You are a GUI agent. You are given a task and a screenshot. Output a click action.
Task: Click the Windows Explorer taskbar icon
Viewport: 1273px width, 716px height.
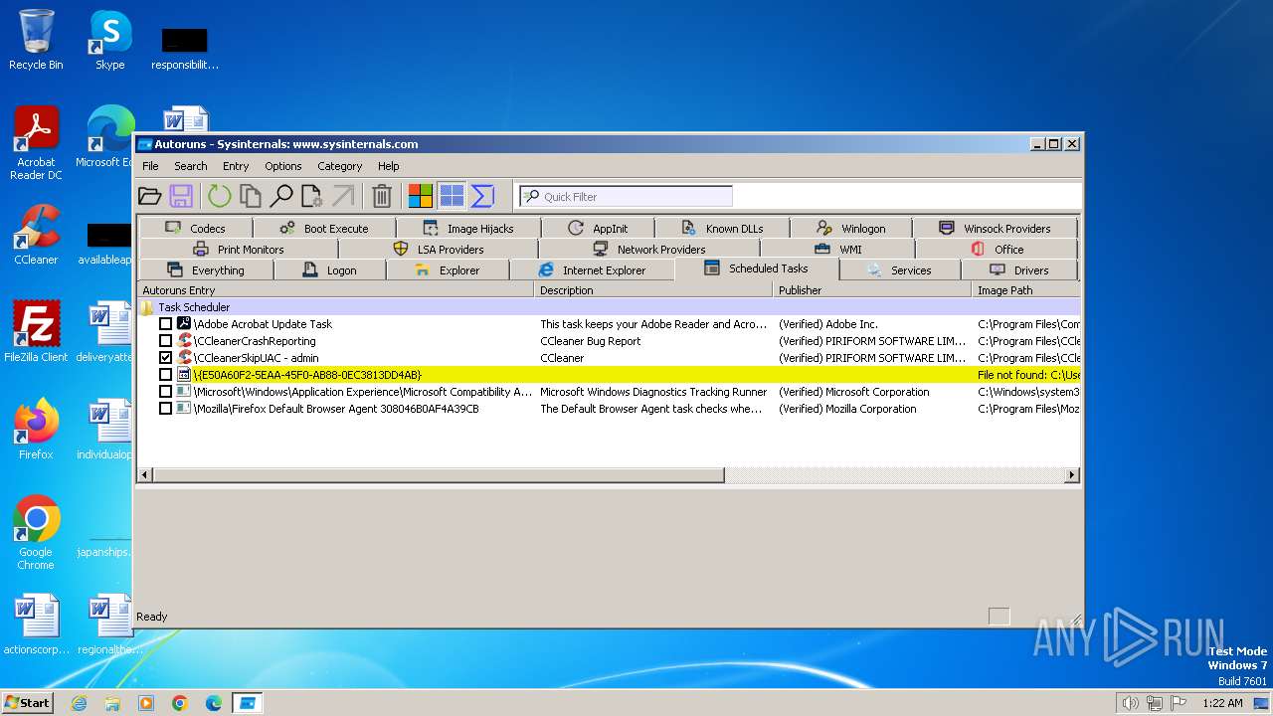click(x=112, y=703)
